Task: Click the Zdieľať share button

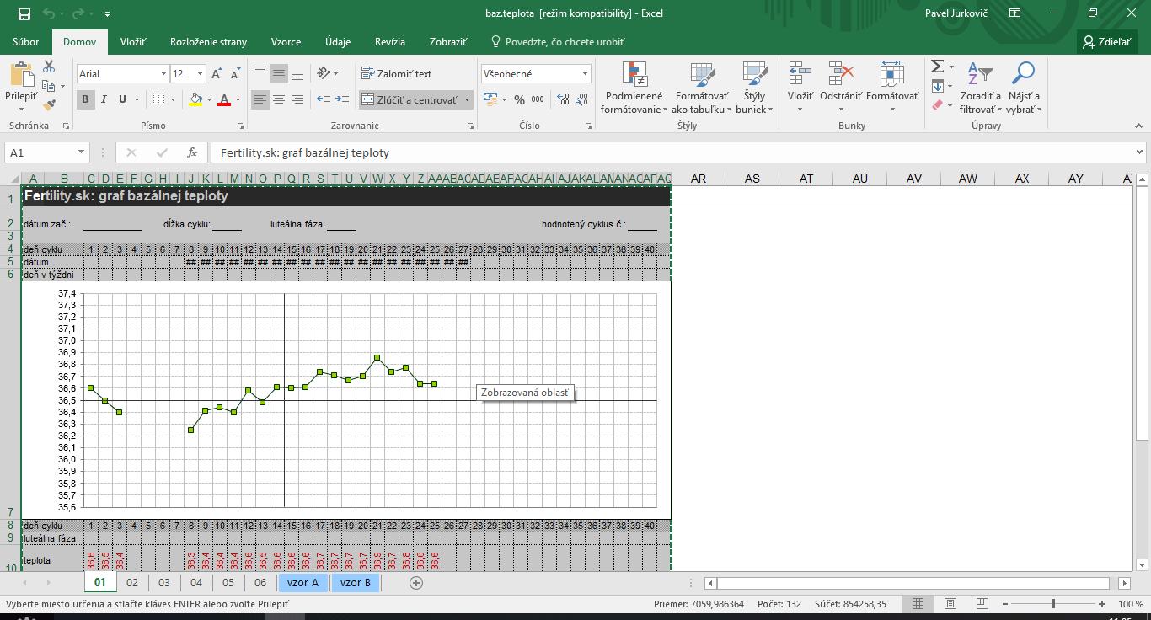Action: (1106, 41)
